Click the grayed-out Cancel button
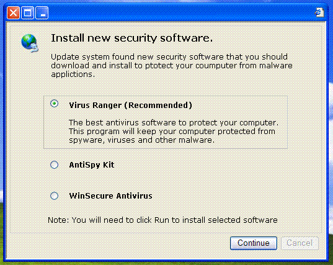Image resolution: width=333 pixels, height=265 pixels. (300, 243)
